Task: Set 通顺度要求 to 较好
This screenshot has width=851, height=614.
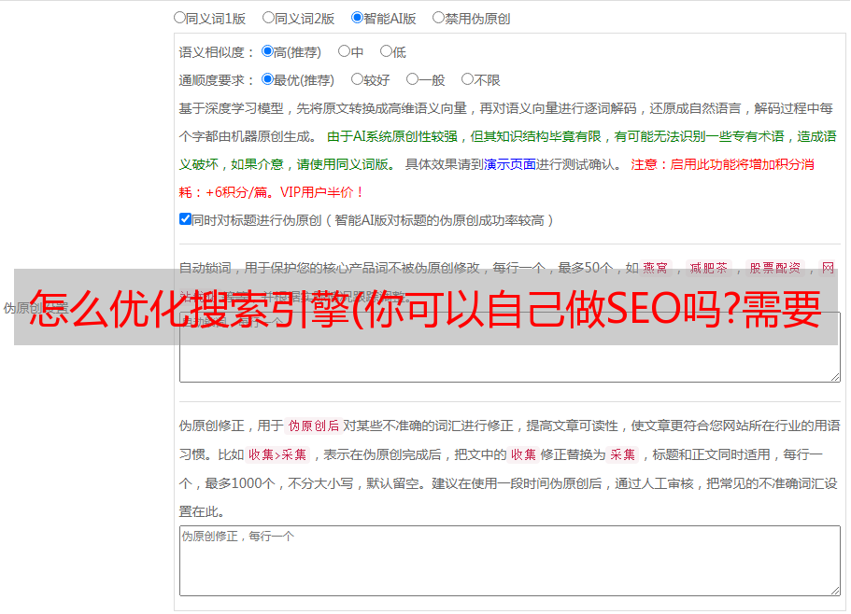Action: (x=357, y=79)
